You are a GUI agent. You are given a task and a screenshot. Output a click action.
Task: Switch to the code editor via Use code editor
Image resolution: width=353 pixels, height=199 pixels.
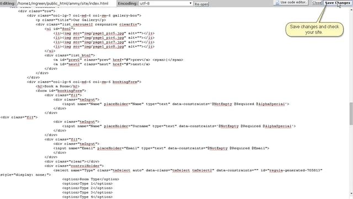click(x=291, y=2)
